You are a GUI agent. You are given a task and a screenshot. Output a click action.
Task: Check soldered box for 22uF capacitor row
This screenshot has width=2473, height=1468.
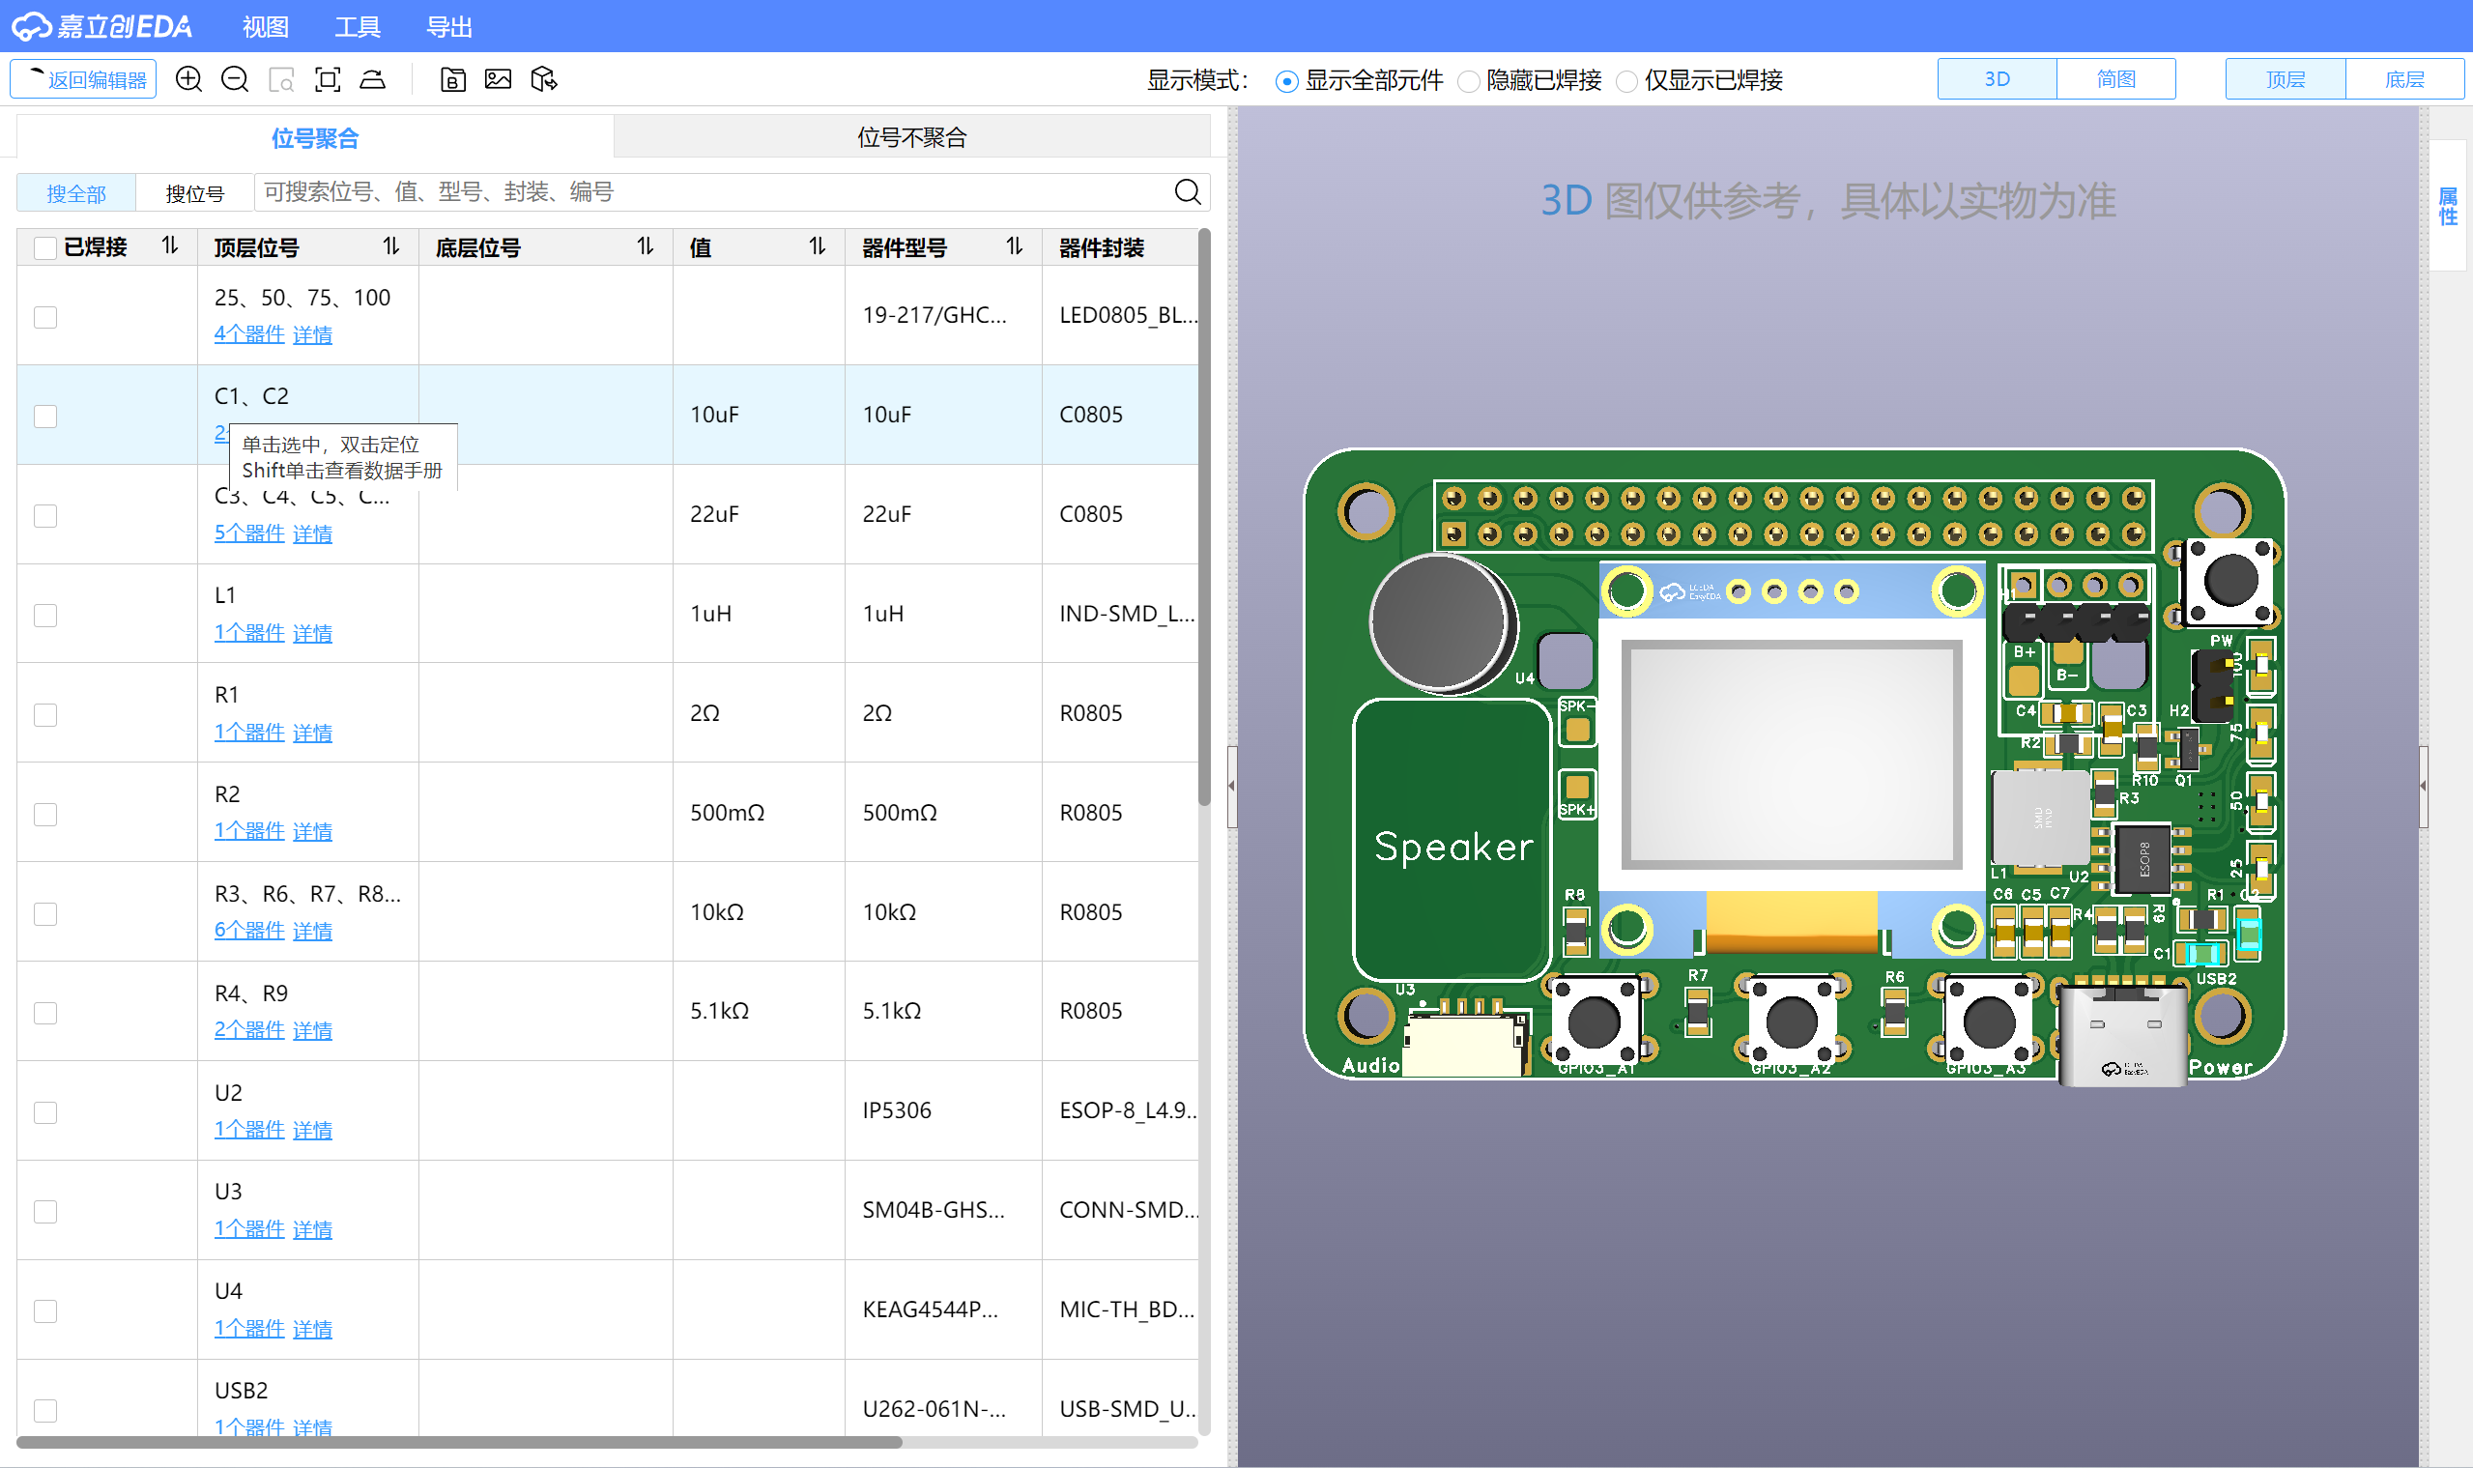coord(44,515)
